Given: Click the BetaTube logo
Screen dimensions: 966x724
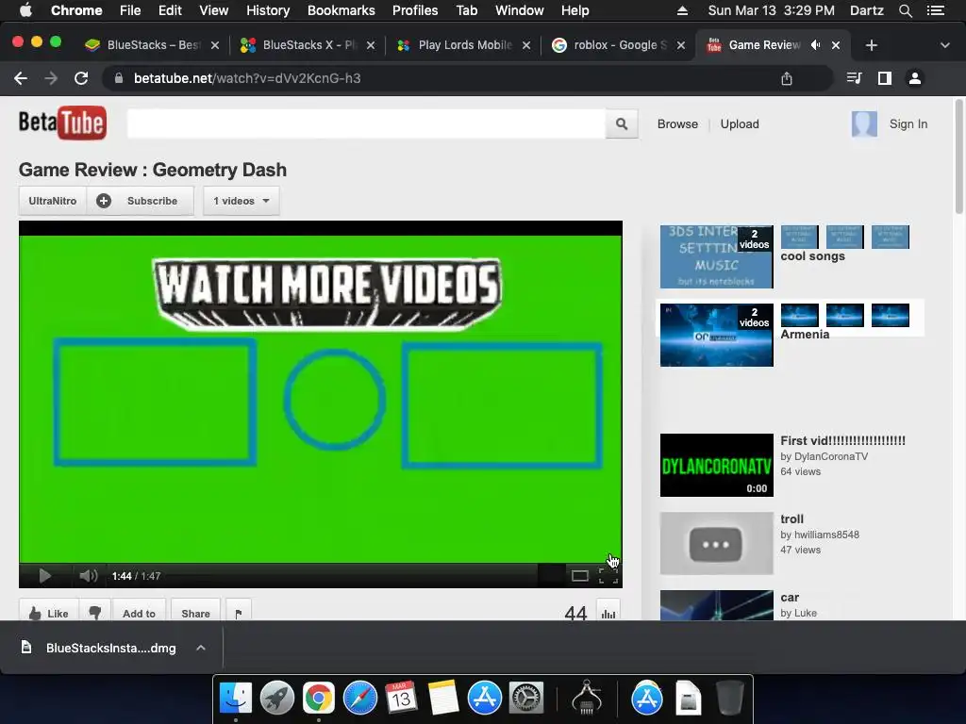Looking at the screenshot, I should [62, 123].
